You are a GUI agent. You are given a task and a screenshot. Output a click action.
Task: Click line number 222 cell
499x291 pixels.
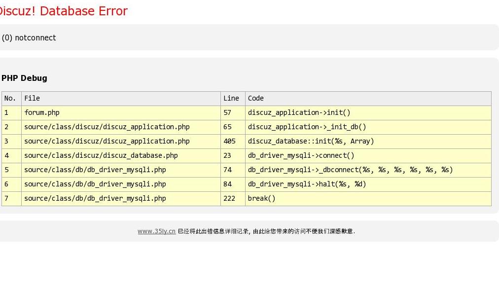tap(233, 199)
